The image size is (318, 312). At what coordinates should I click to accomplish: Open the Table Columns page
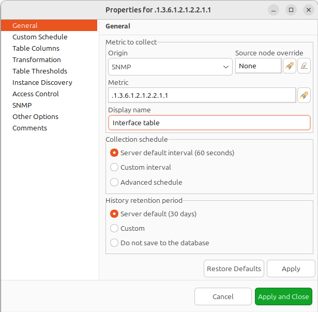(x=36, y=49)
